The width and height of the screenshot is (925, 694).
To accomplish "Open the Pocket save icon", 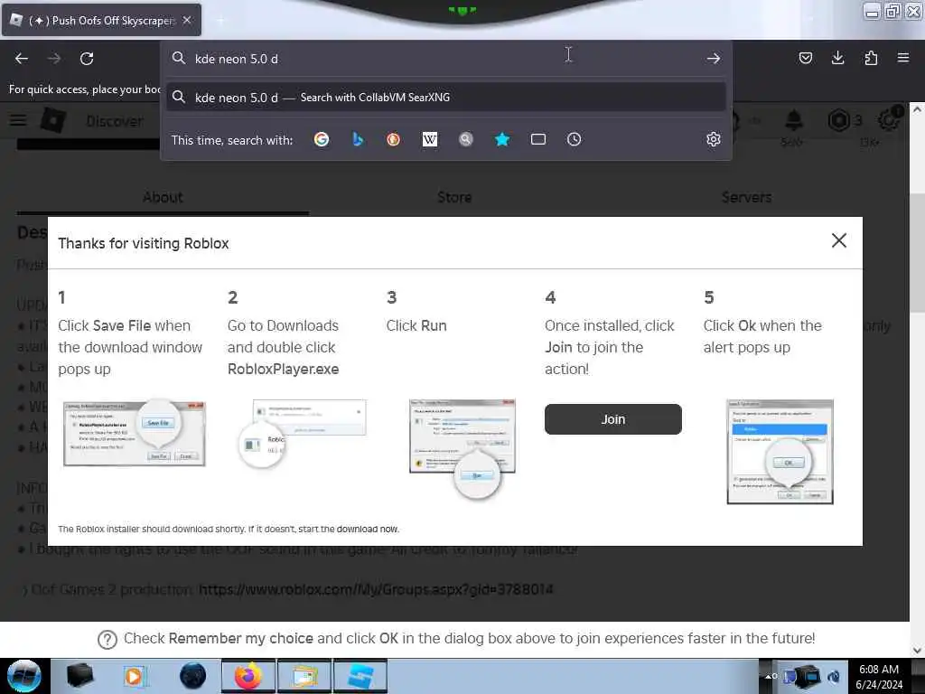I will click(805, 58).
